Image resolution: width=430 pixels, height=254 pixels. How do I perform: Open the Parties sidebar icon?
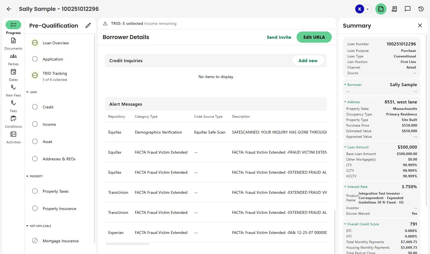click(x=13, y=56)
